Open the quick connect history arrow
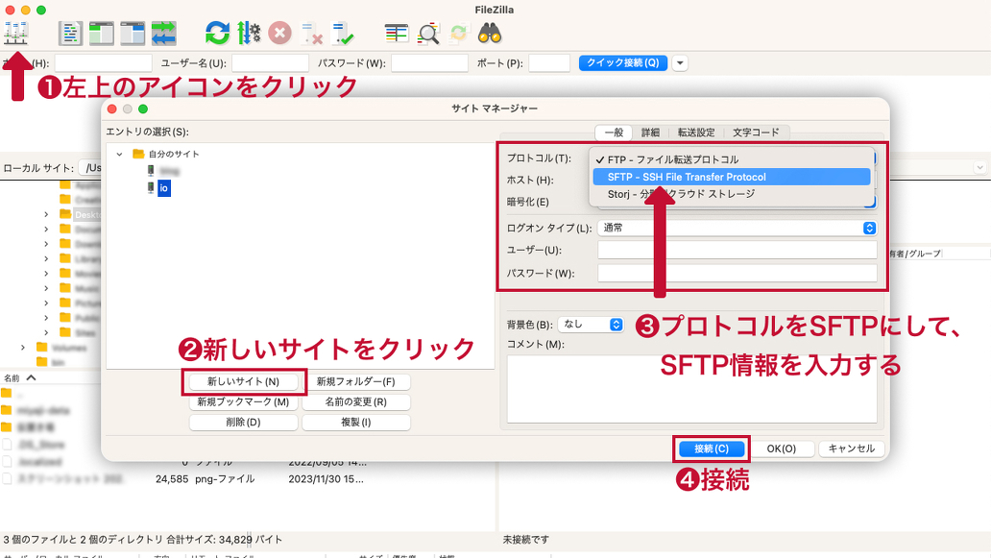The height and width of the screenshot is (558, 991). (x=680, y=63)
